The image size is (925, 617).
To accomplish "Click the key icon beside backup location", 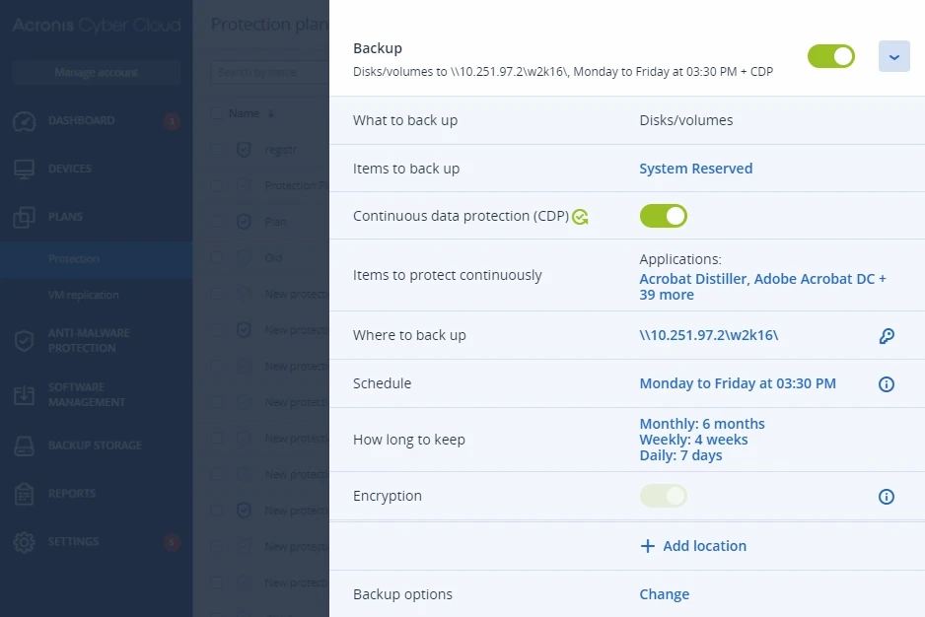I will [x=887, y=336].
